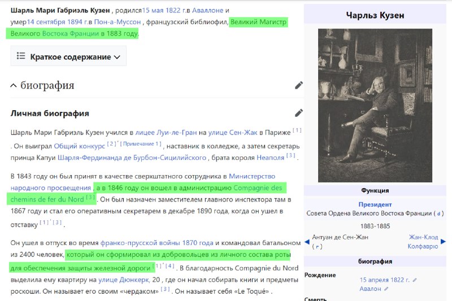Click the pencil icon next to Авалон

[386, 289]
